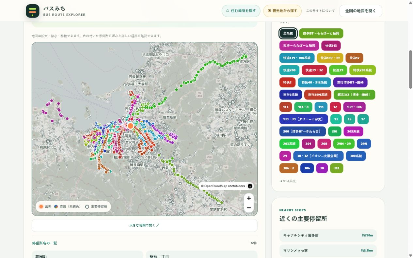Zoom out the map with minus
413x258 pixels.
tap(249, 208)
